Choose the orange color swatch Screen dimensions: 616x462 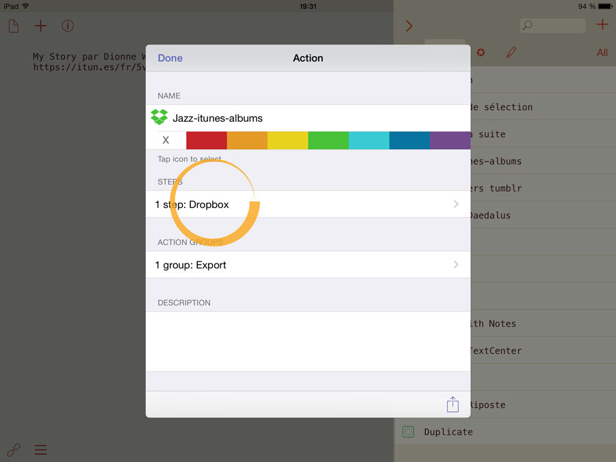tap(247, 140)
